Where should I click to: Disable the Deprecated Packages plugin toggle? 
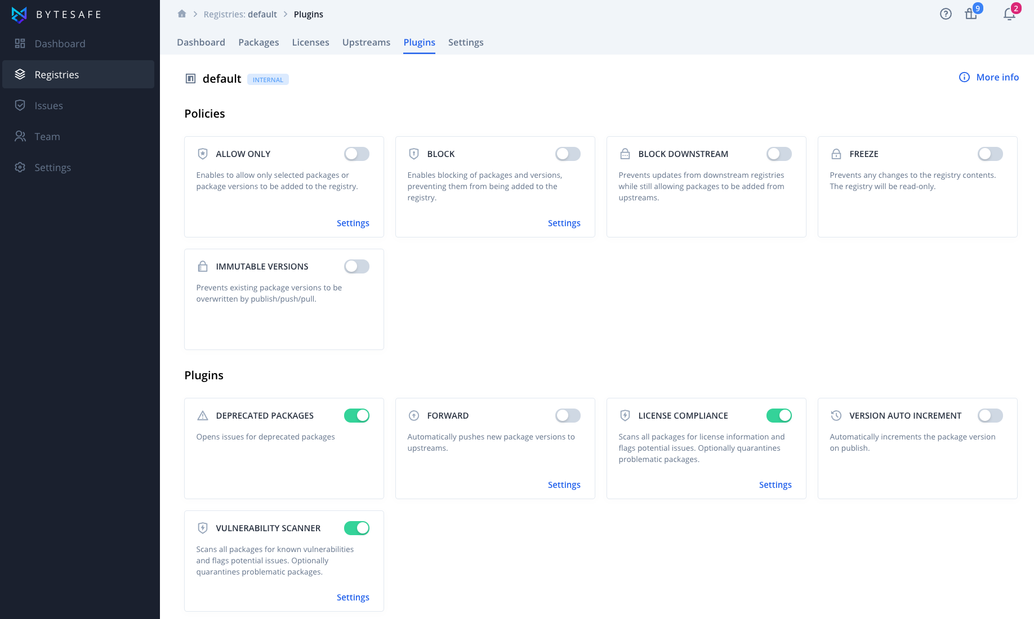click(356, 415)
